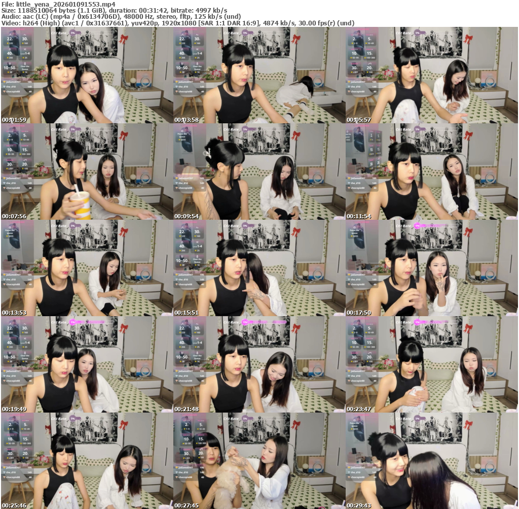Image resolution: width=519 pixels, height=509 pixels.
Task: Click the 'Size: 1188510064 bytes' header line
Action: point(114,11)
